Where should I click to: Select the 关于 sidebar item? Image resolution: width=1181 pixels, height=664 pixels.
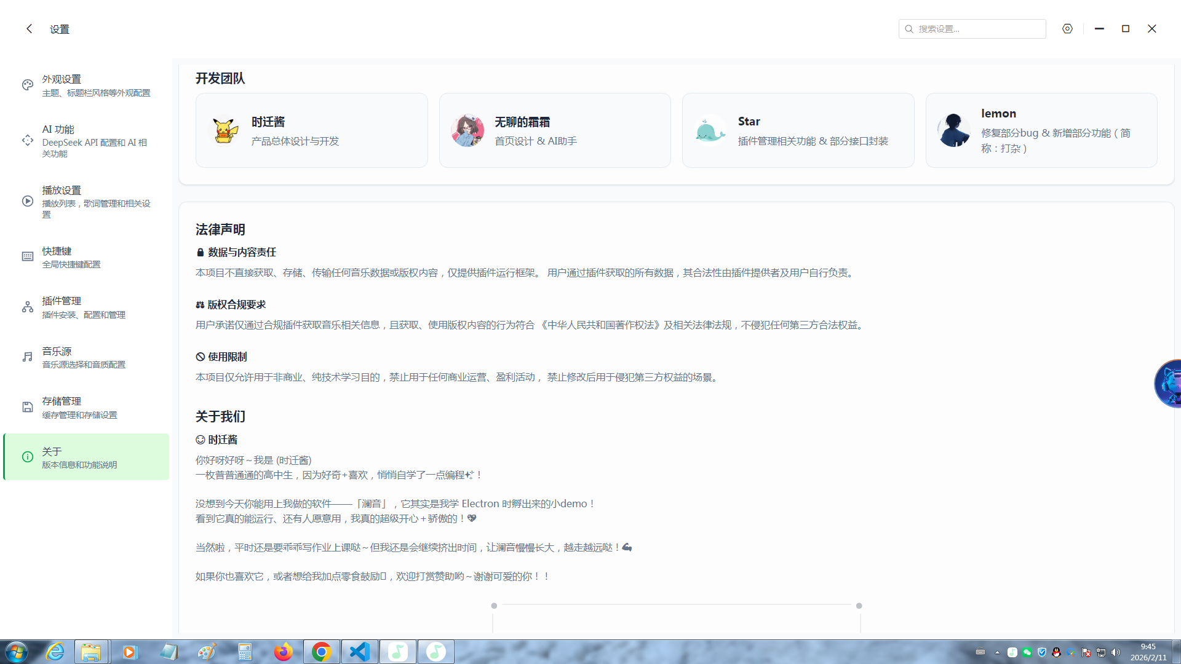coord(86,457)
